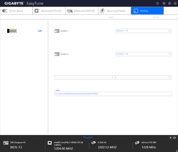178x152 pixels.
Task: Toggle the hotkey Off switch
Action: pos(12,31)
